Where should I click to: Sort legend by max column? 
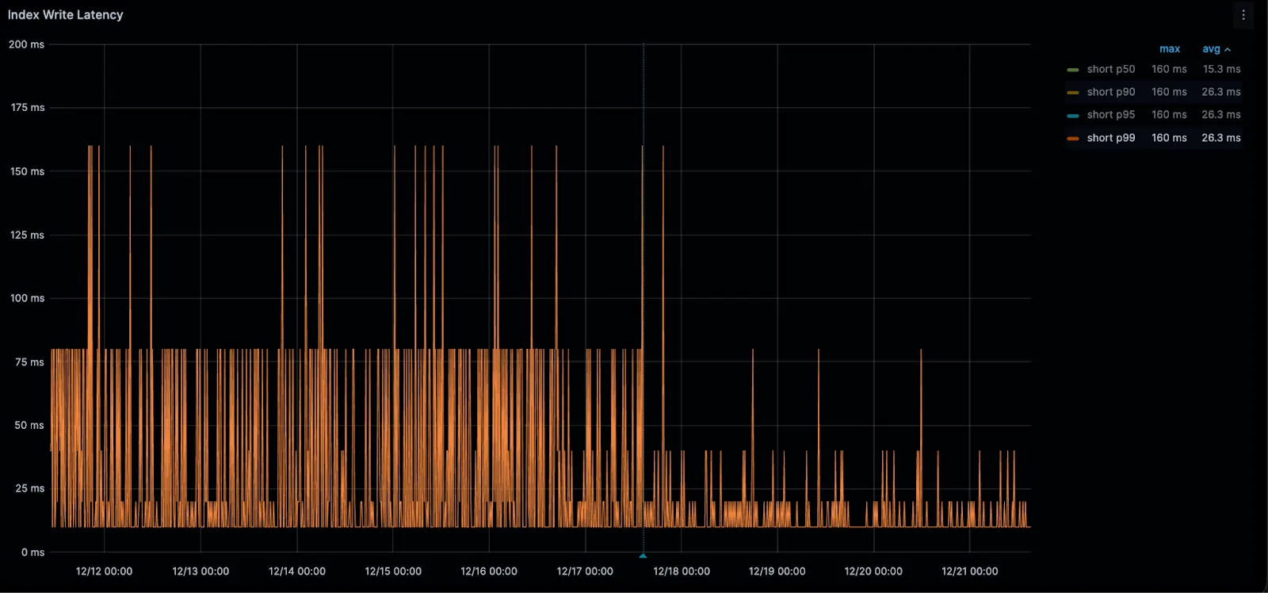click(x=1170, y=49)
